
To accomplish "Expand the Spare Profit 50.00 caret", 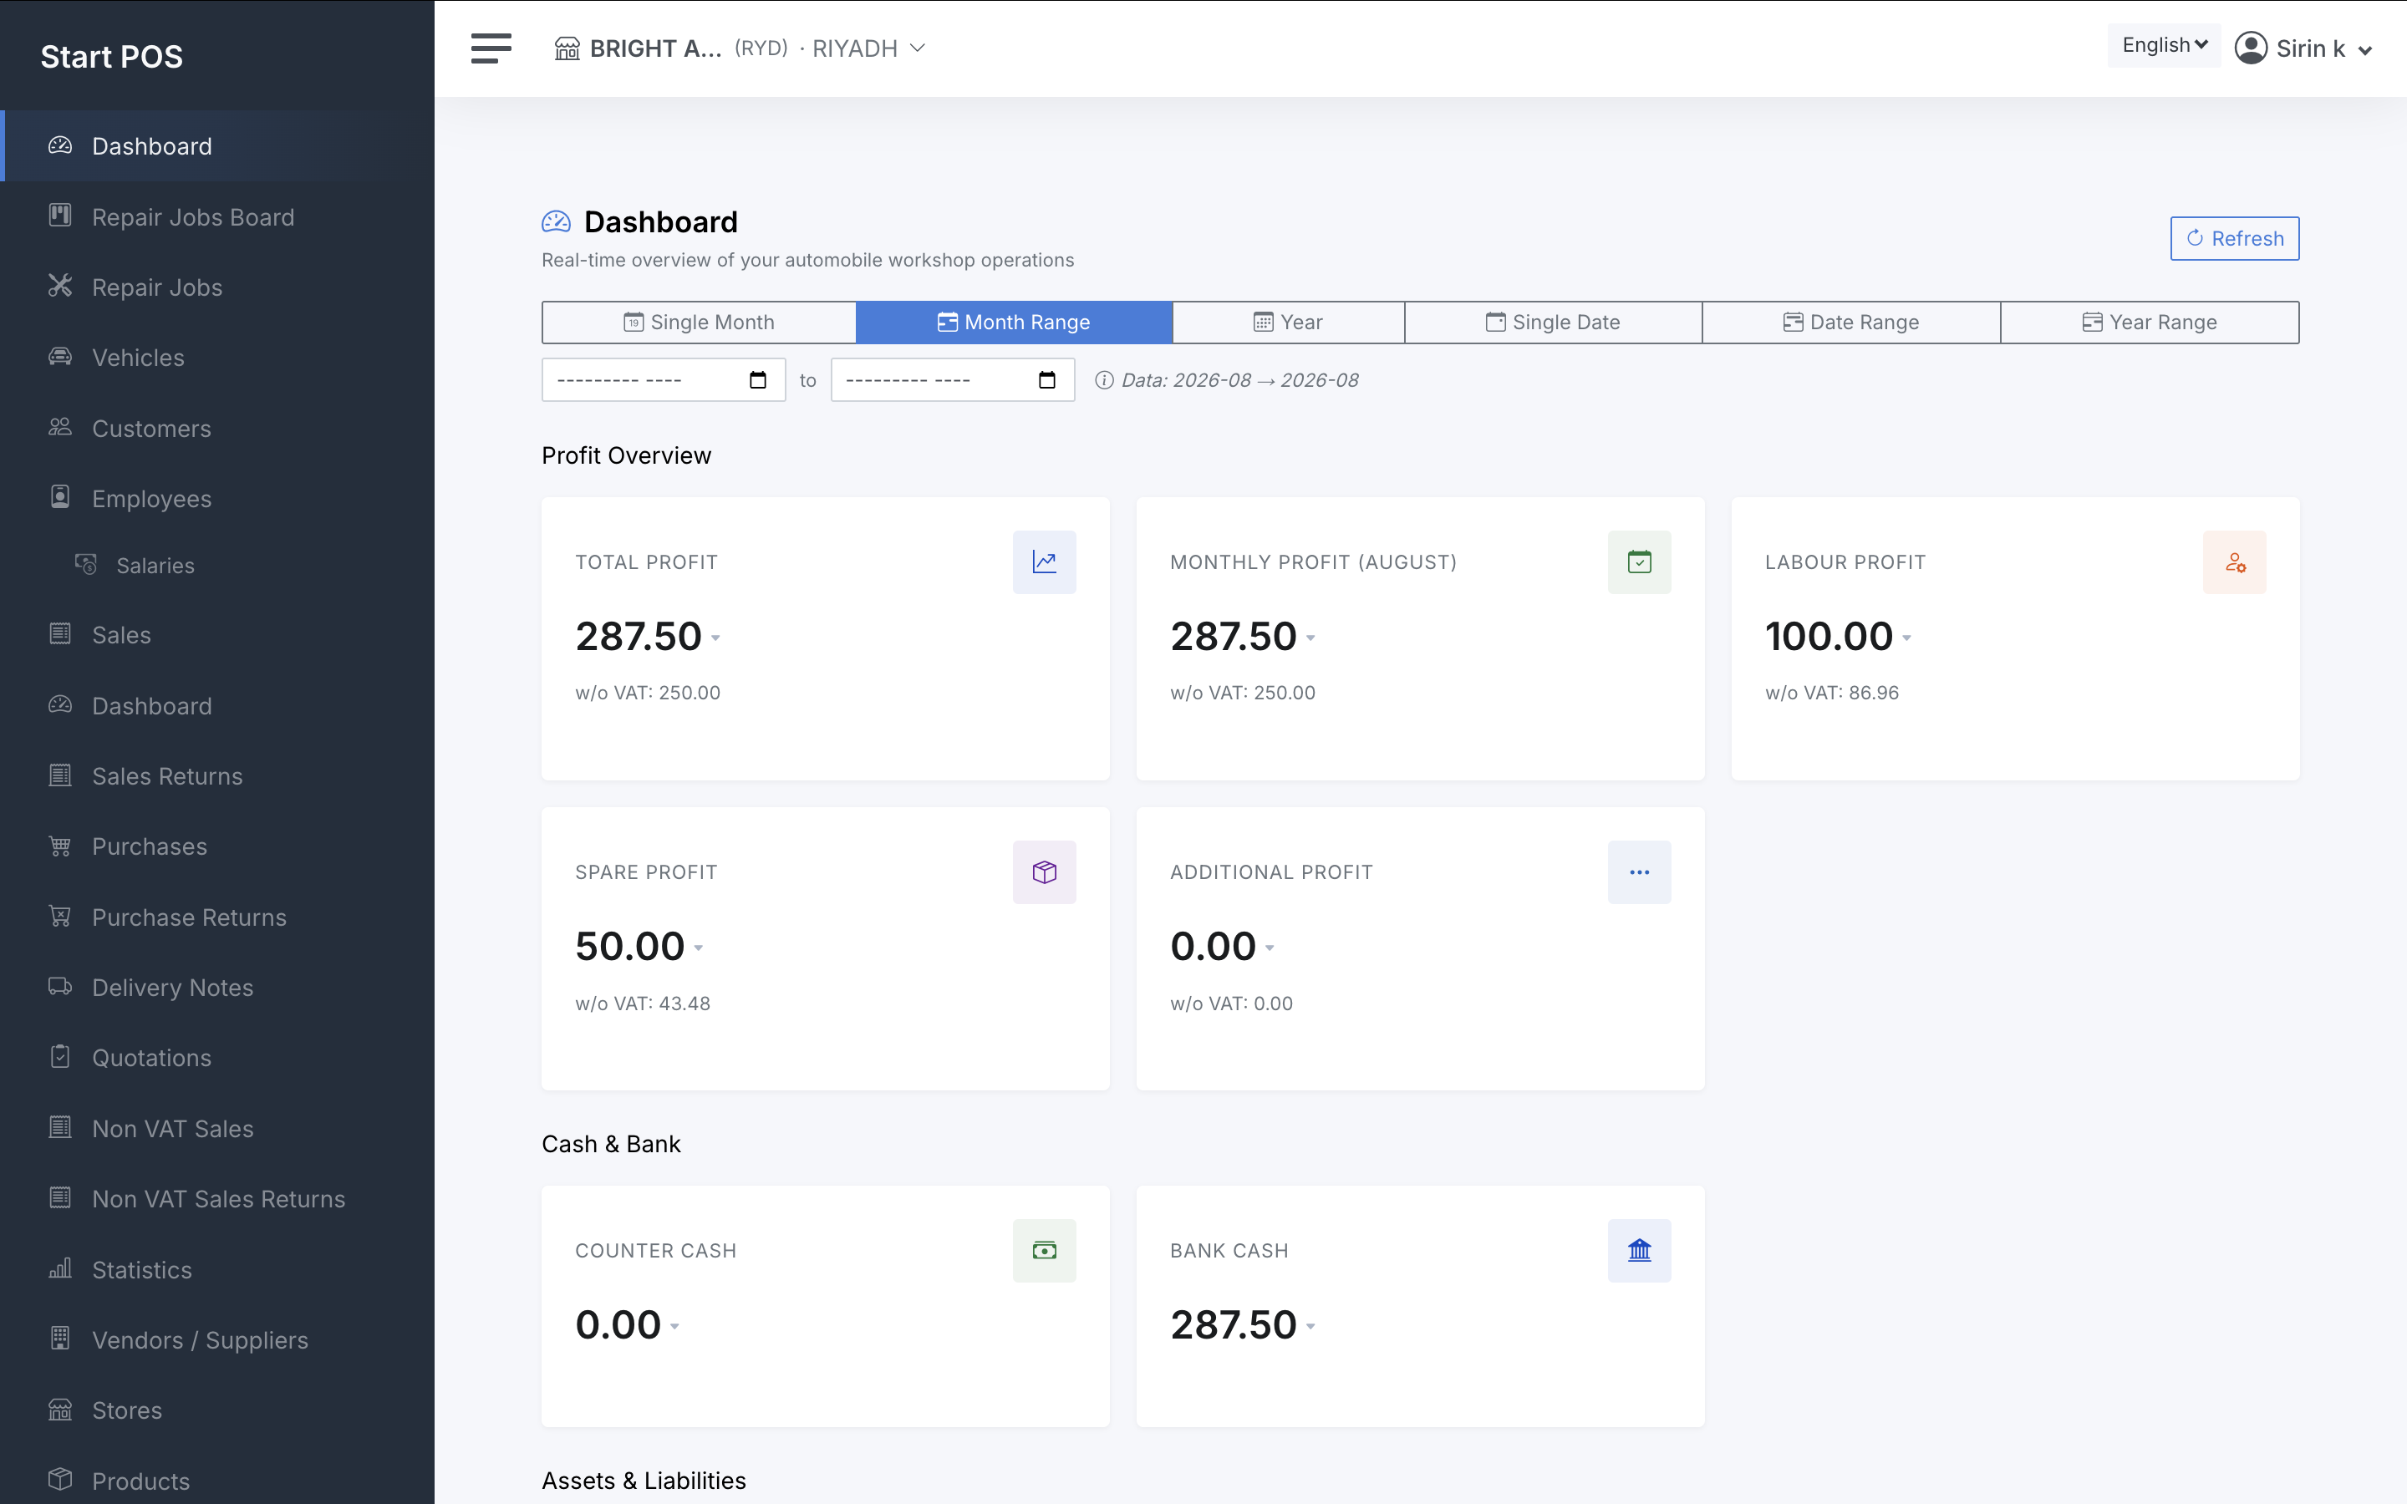I will [698, 948].
